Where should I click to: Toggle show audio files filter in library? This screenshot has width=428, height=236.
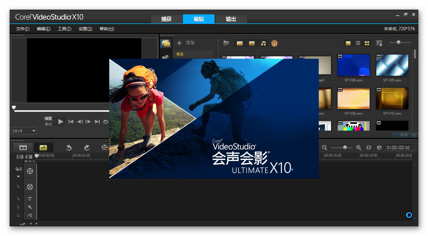click(x=263, y=43)
